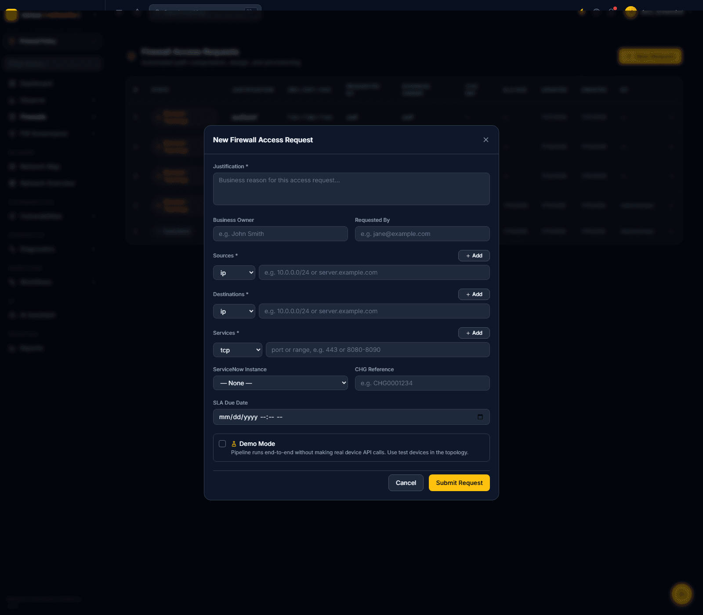703x615 pixels.
Task: Submit the firewall access request
Action: (459, 483)
